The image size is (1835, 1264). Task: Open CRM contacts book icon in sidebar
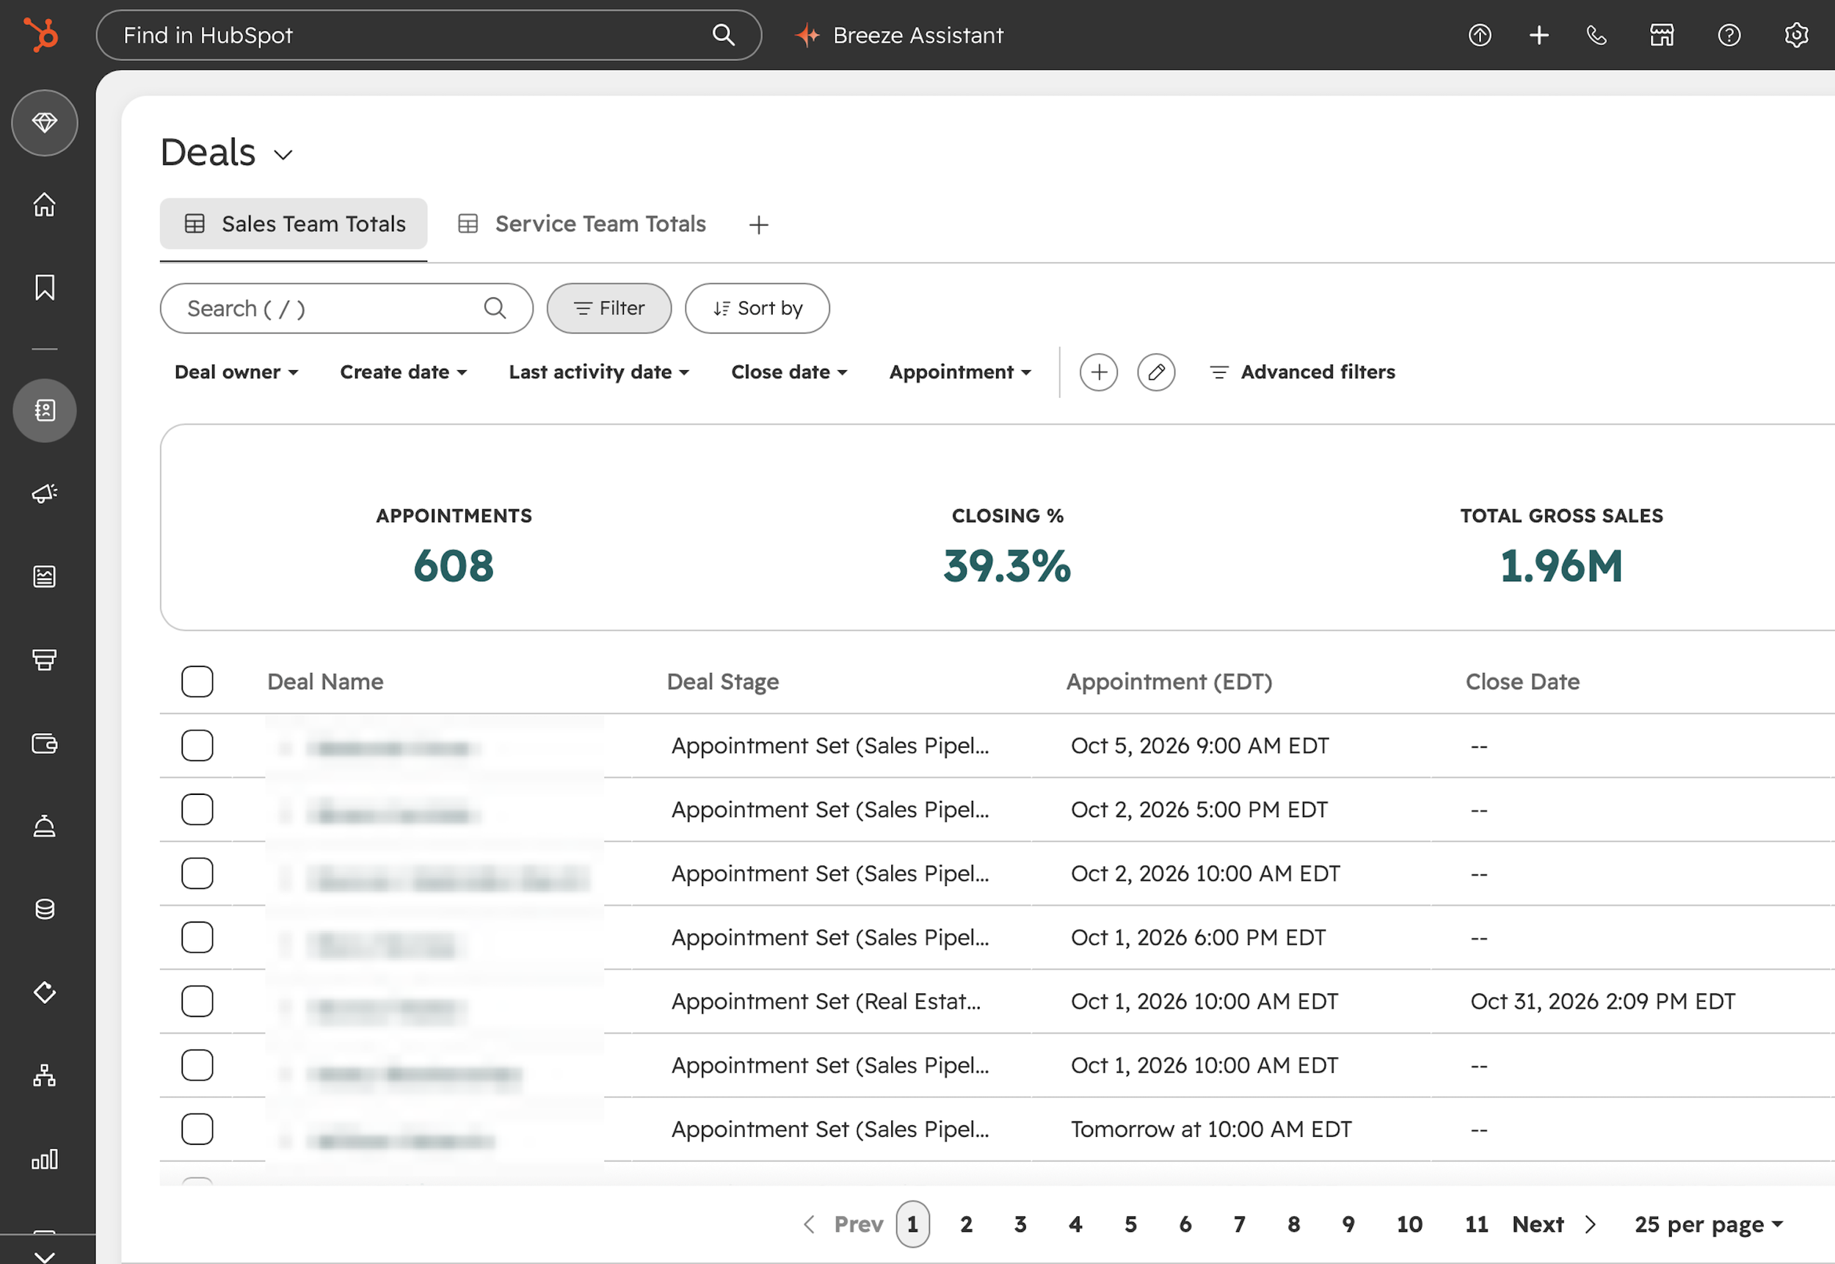point(44,410)
